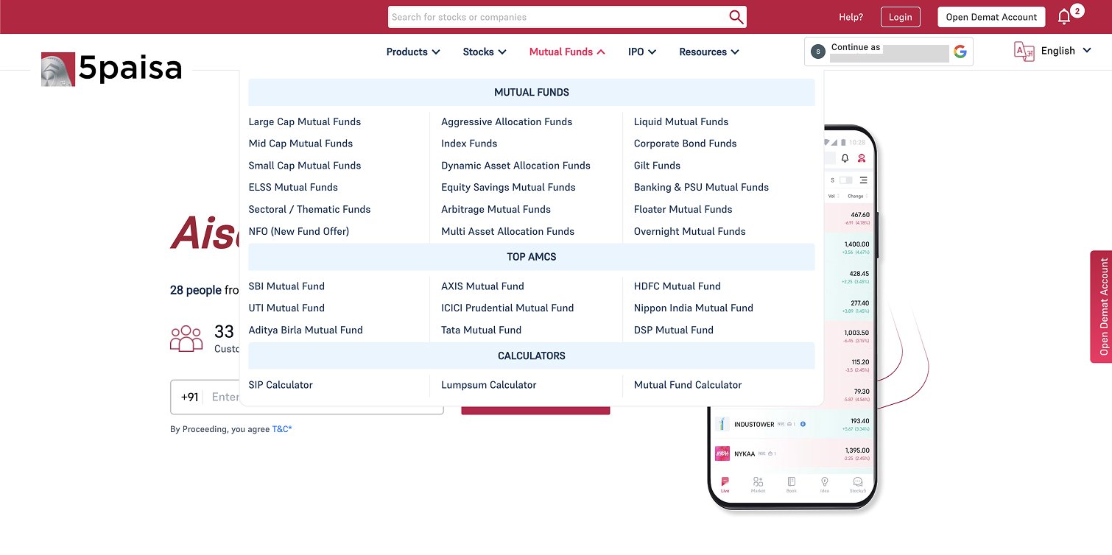This screenshot has width=1112, height=555.
Task: Go to Floater Mutual Funds
Action: point(683,209)
